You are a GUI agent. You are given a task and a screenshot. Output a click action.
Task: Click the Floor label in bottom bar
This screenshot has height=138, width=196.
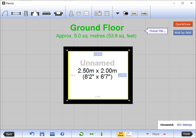coord(156,134)
